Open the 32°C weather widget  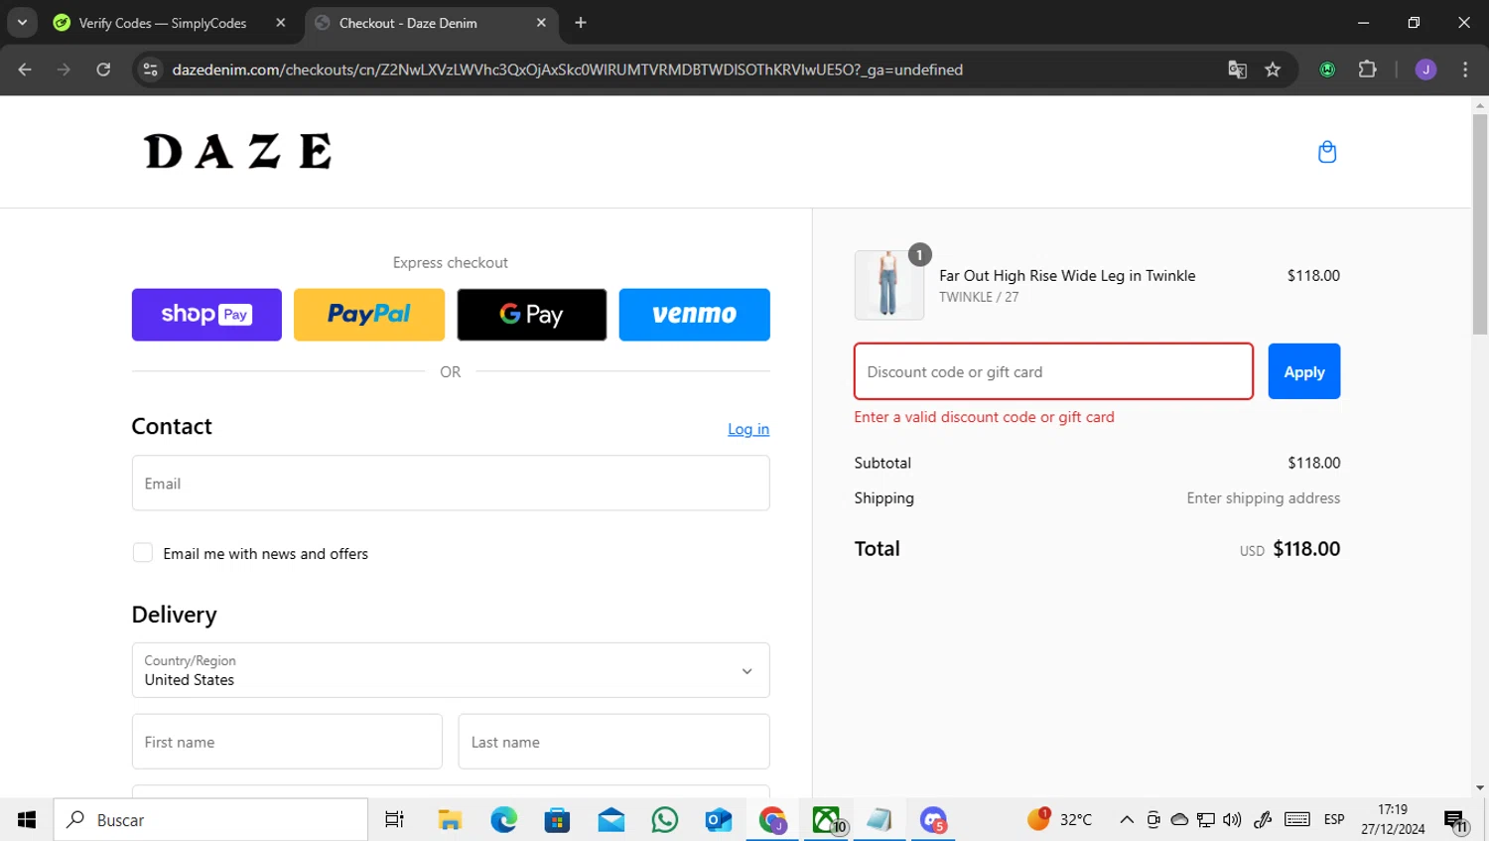1060,819
